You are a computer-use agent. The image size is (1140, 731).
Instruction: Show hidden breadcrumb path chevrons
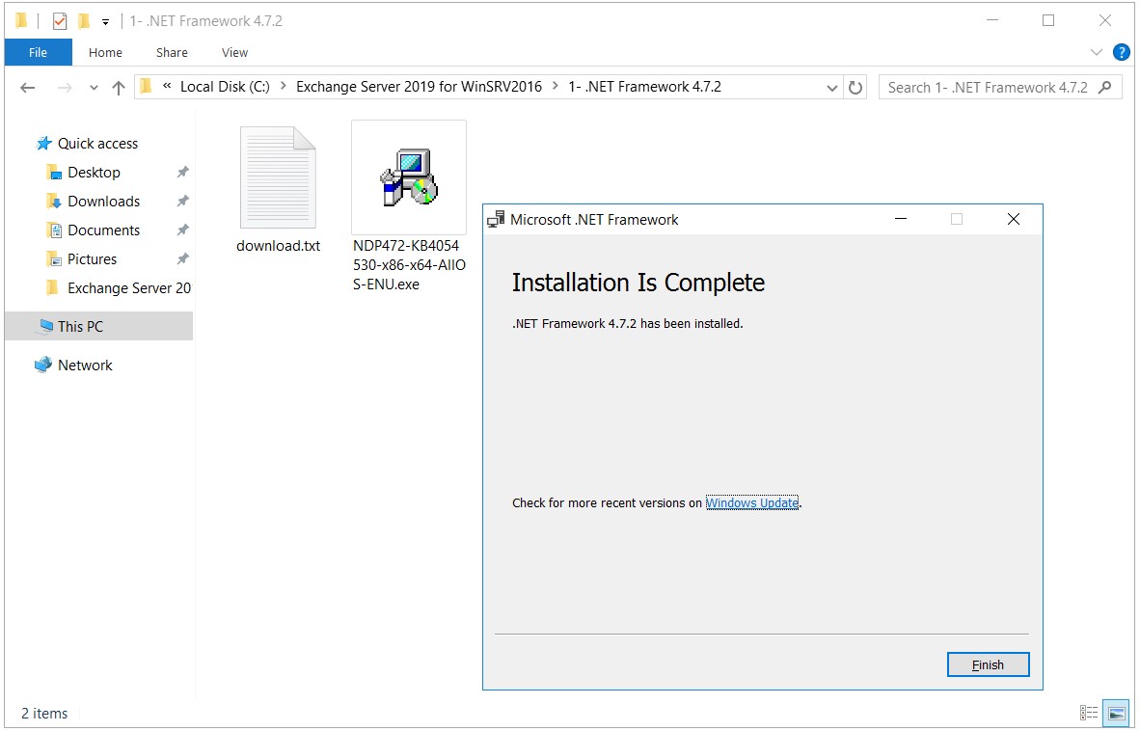167,87
